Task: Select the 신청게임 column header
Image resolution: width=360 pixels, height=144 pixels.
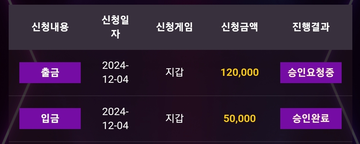Action: tap(174, 27)
